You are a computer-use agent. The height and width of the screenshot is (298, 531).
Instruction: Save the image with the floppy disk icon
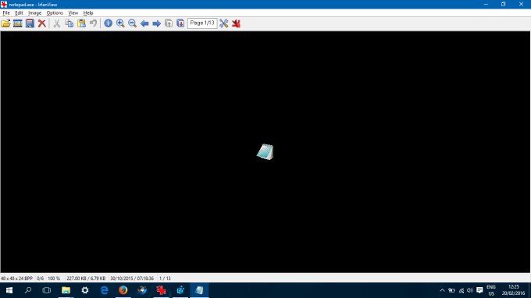click(30, 23)
